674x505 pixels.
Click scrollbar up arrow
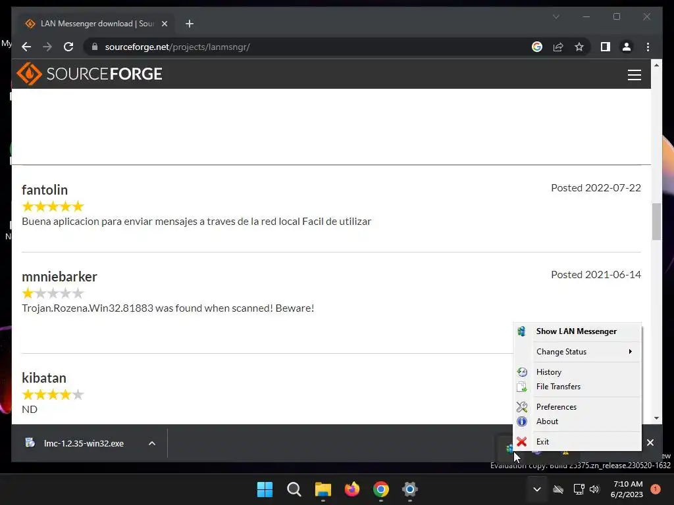[x=656, y=65]
